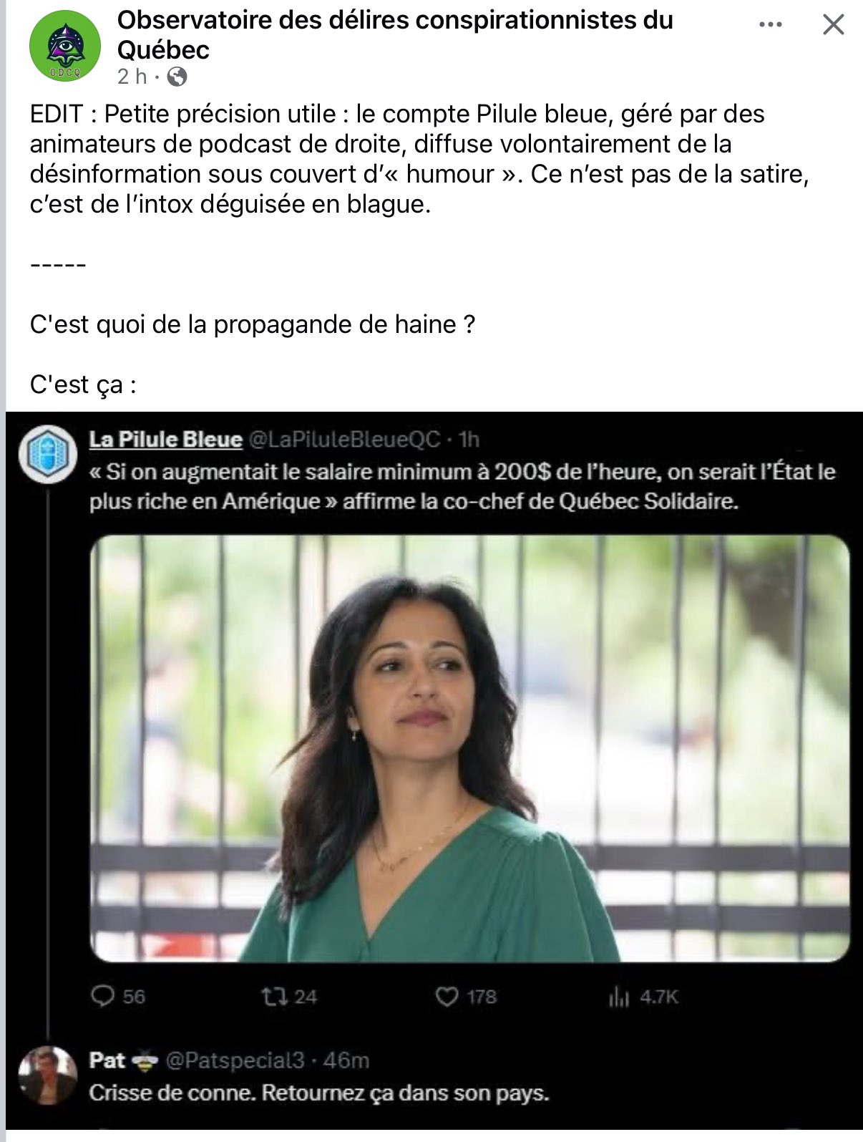Open La Pilule Bleue profile name
The width and height of the screenshot is (863, 1142).
[x=165, y=439]
